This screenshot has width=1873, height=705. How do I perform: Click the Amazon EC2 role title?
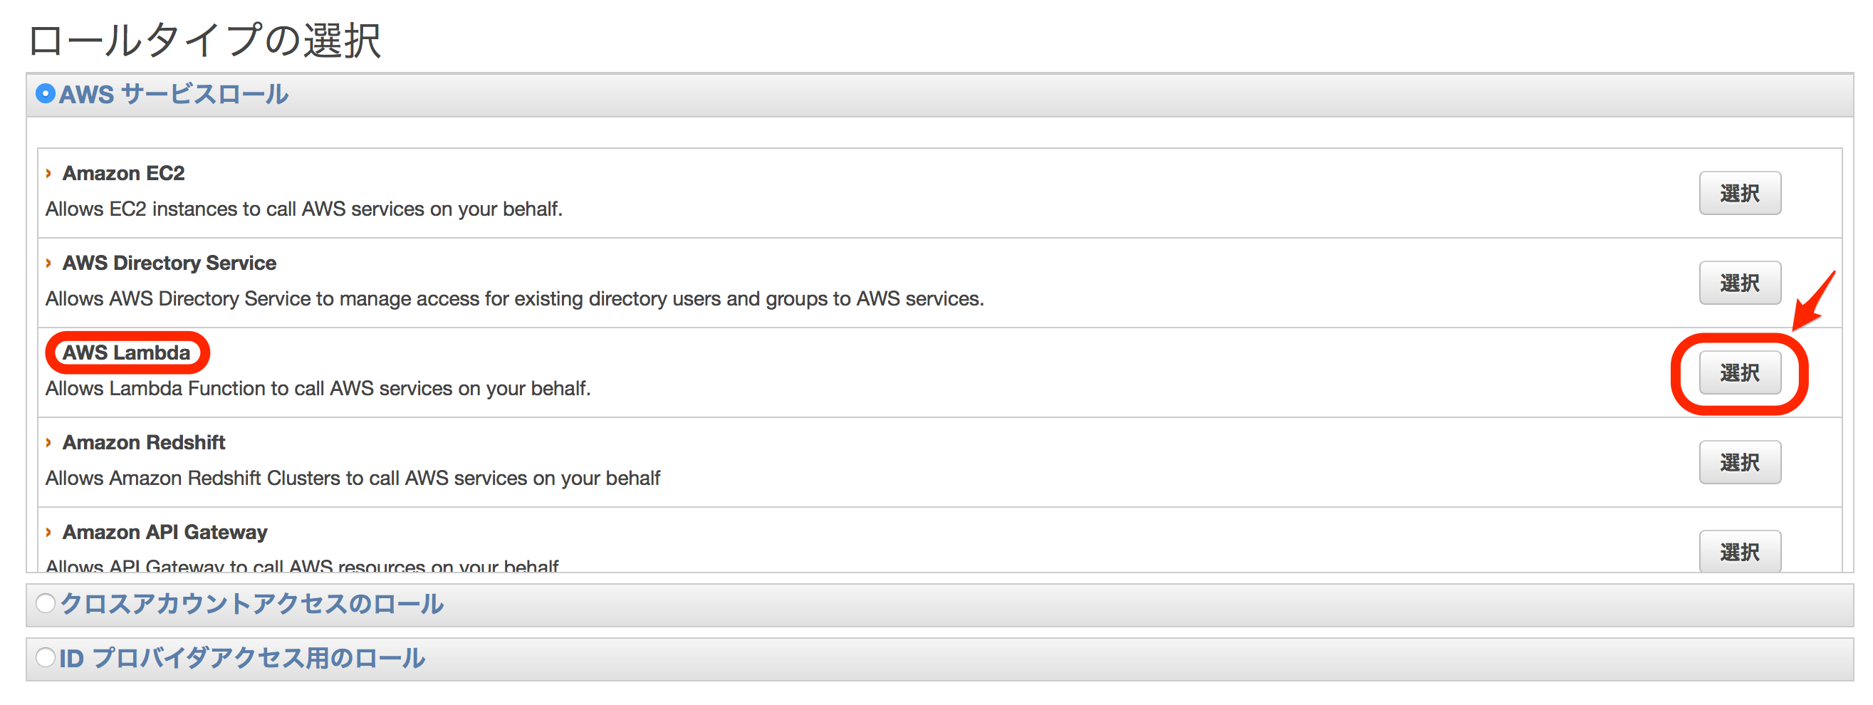click(x=124, y=173)
